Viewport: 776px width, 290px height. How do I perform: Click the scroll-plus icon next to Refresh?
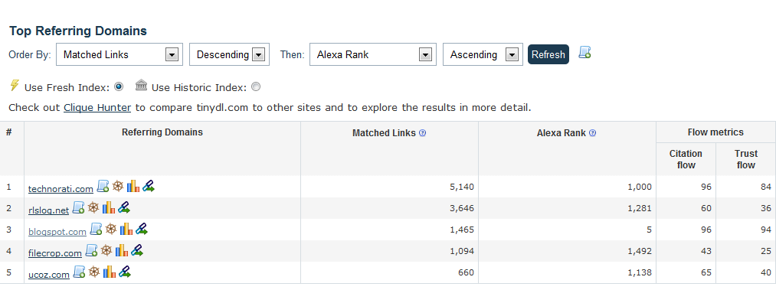pos(585,53)
